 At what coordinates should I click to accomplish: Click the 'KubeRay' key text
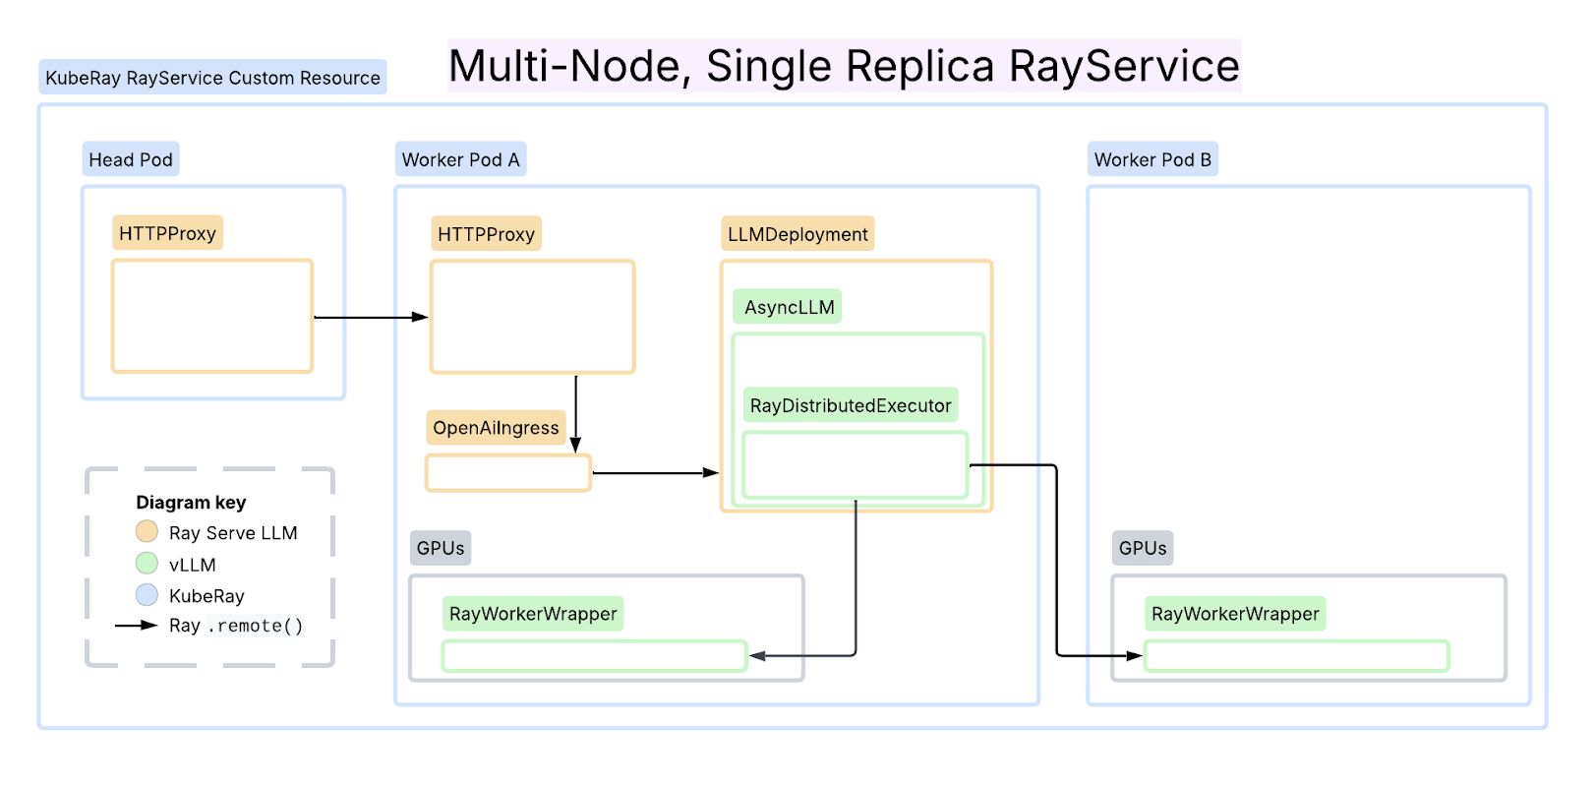point(207,596)
